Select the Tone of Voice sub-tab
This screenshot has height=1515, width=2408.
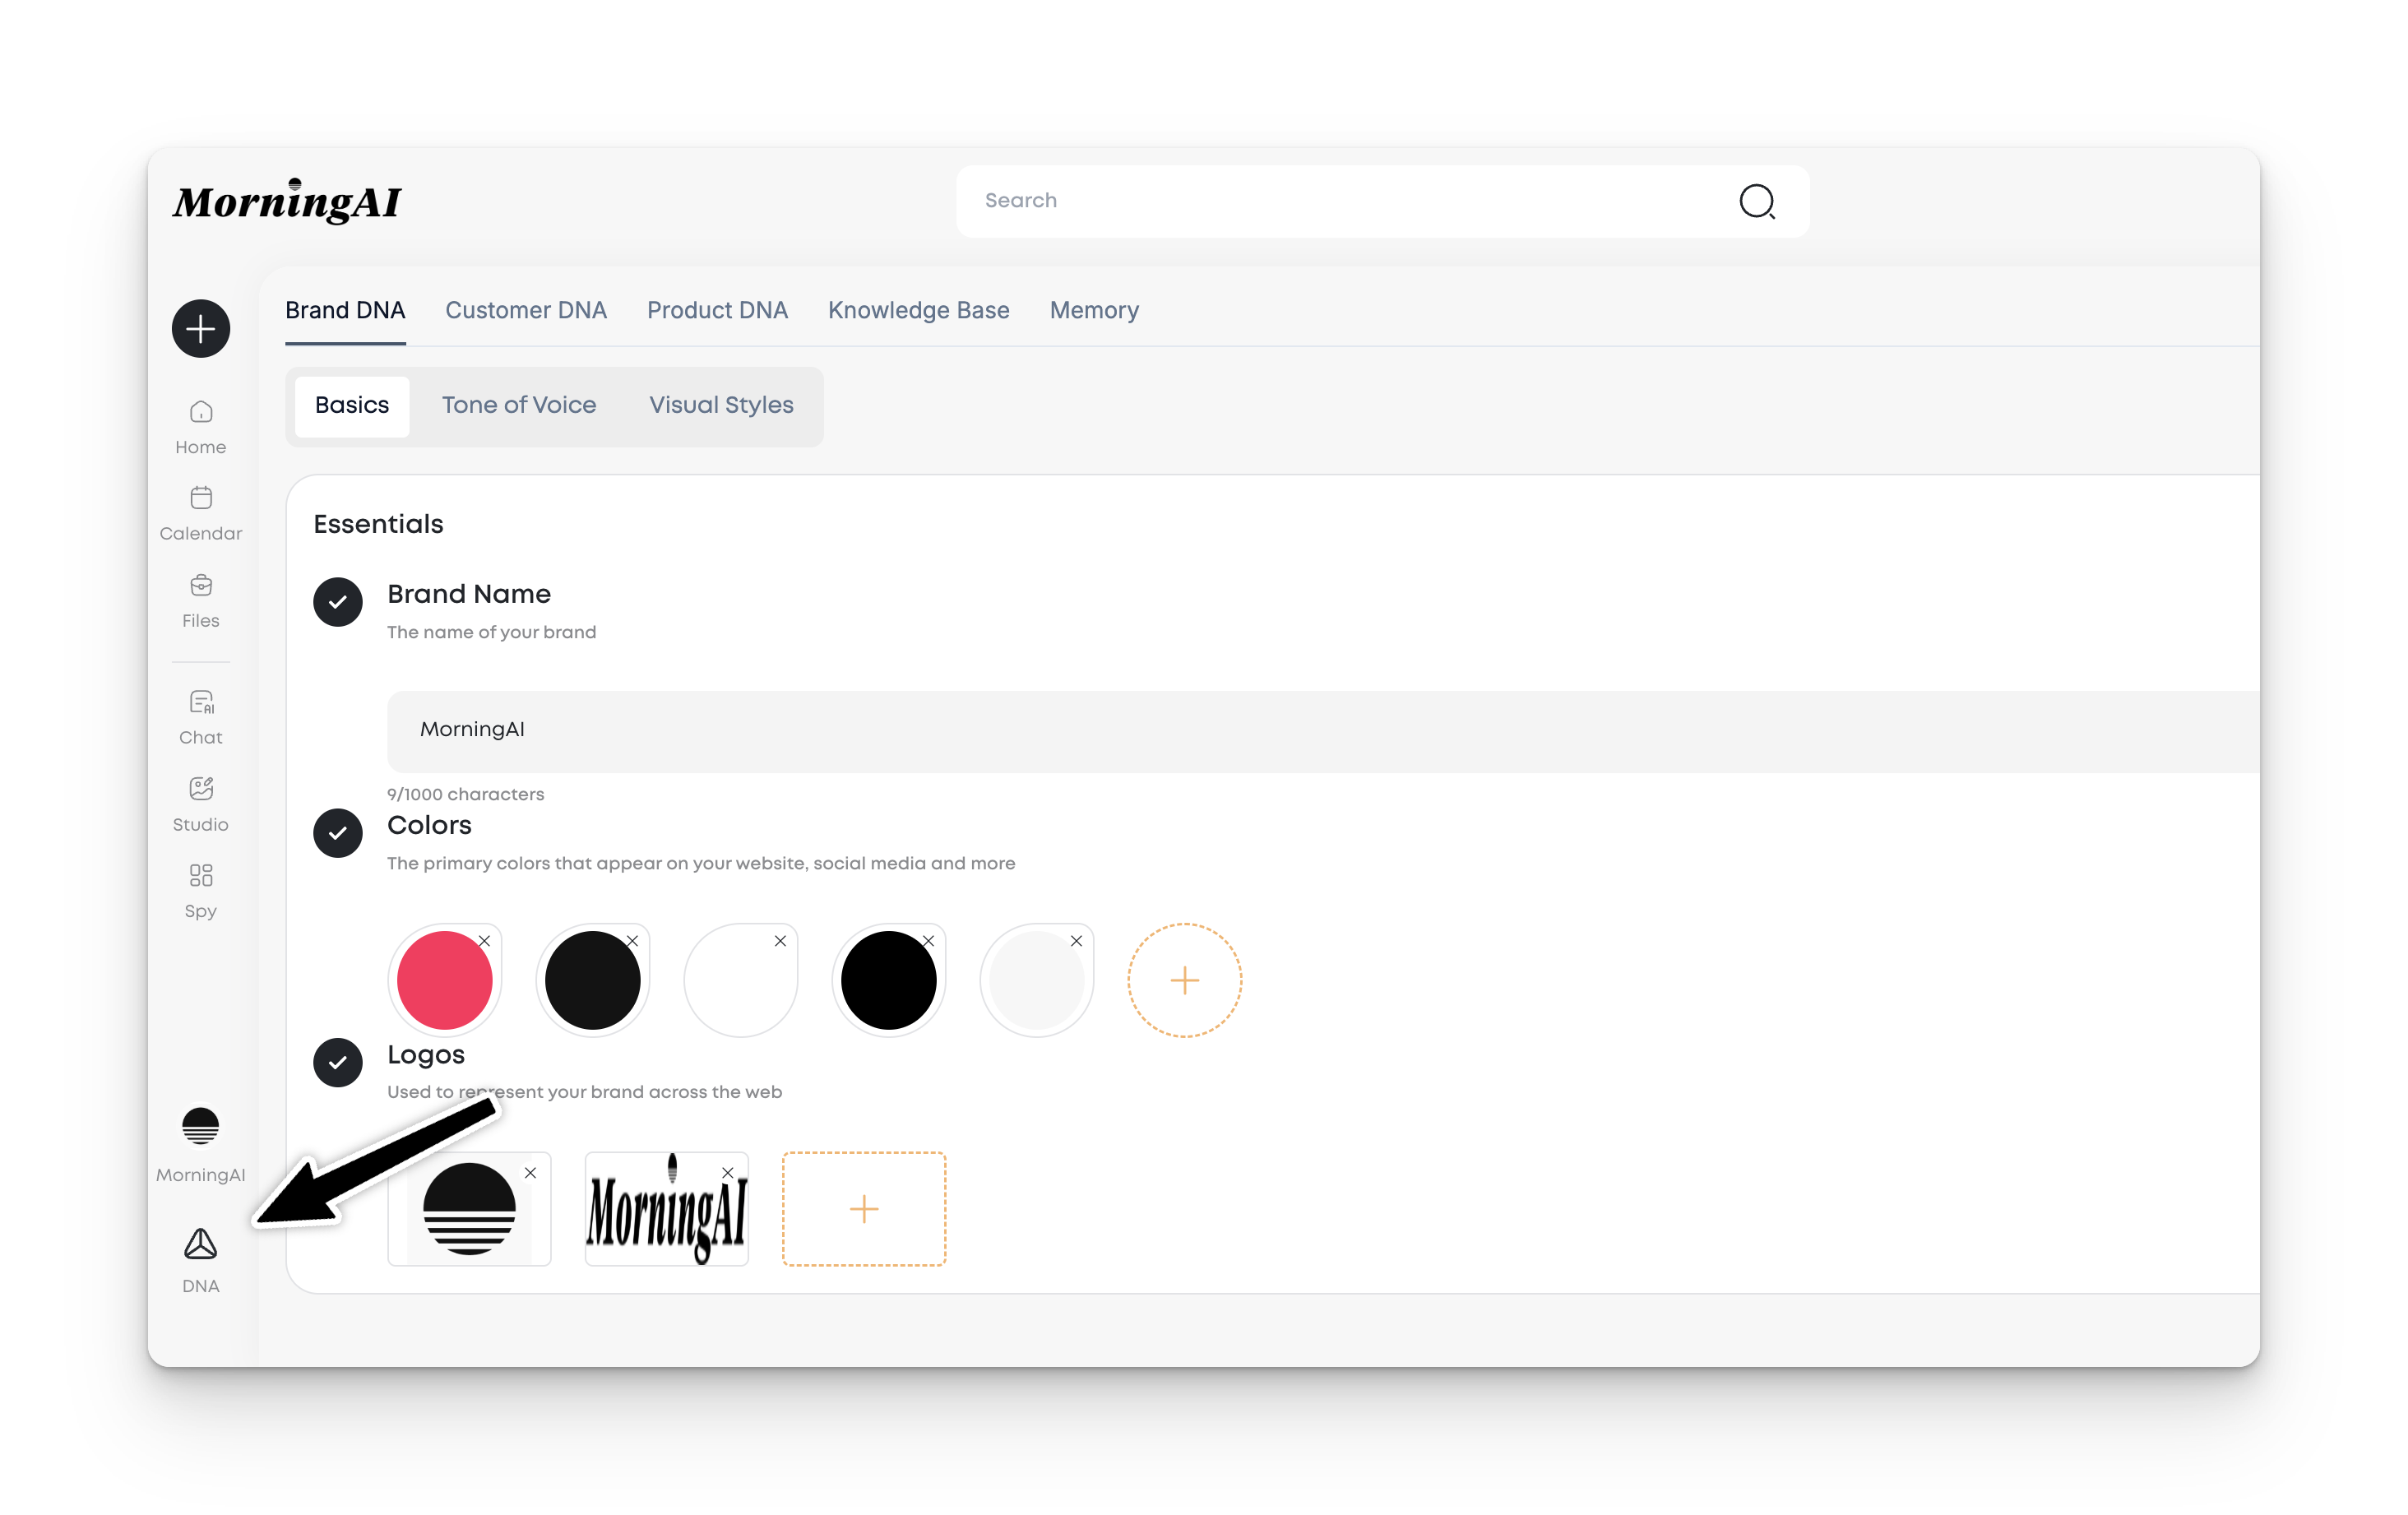(x=519, y=405)
